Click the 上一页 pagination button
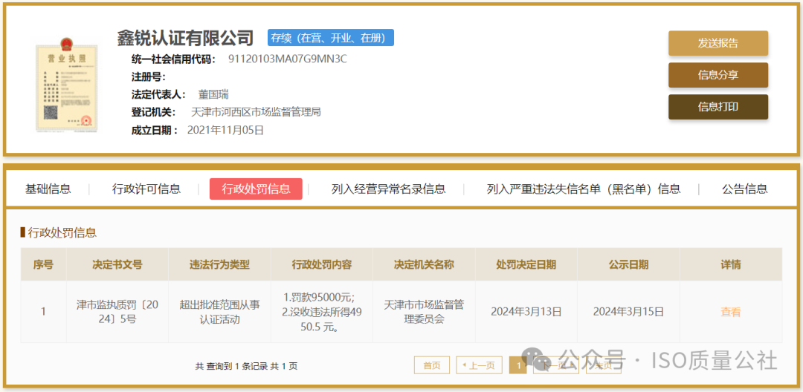 pyautogui.click(x=478, y=365)
